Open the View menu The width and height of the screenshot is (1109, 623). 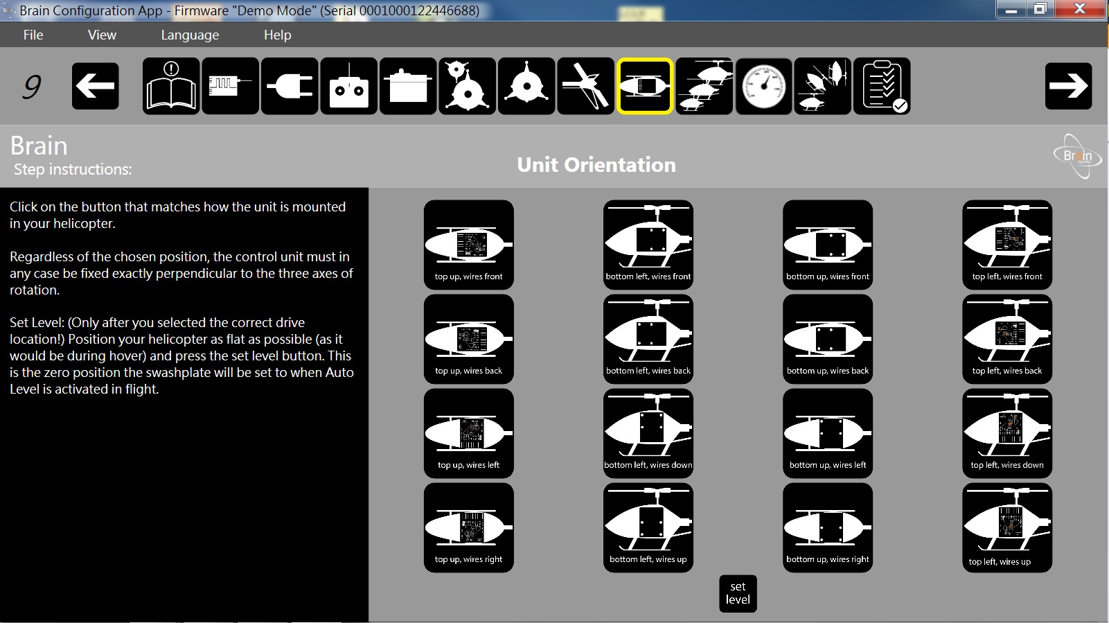[x=102, y=35]
